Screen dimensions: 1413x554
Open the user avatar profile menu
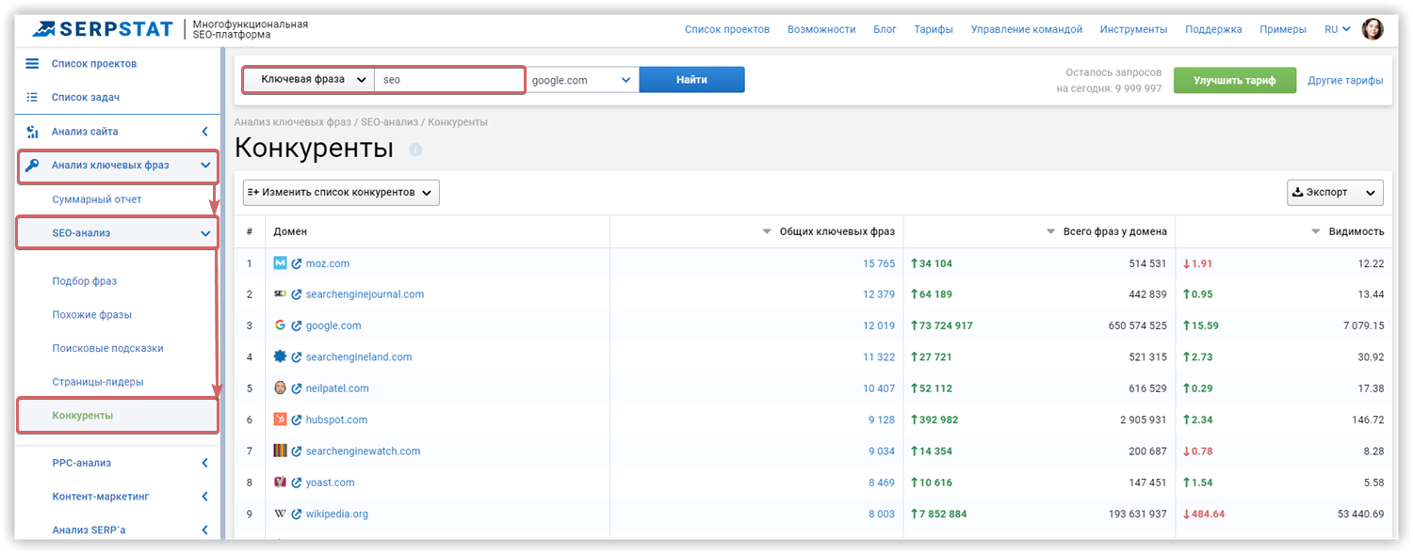pyautogui.click(x=1372, y=29)
